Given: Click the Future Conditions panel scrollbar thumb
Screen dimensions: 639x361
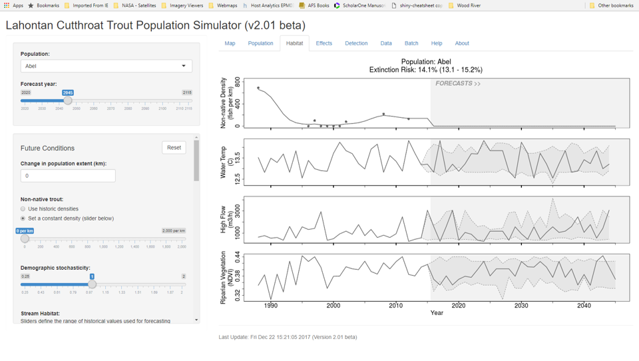Looking at the screenshot, I should pos(196,161).
